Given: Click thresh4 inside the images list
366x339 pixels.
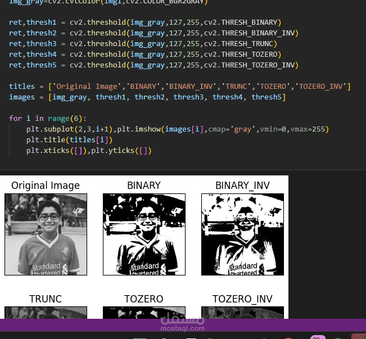Looking at the screenshot, I should pyautogui.click(x=228, y=97).
